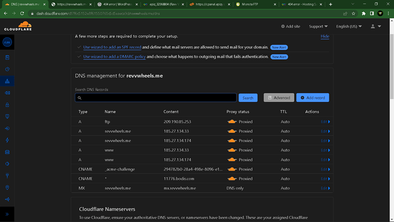The image size is (394, 222).
Task: Click the Chrome profile avatar icon
Action: (380, 14)
